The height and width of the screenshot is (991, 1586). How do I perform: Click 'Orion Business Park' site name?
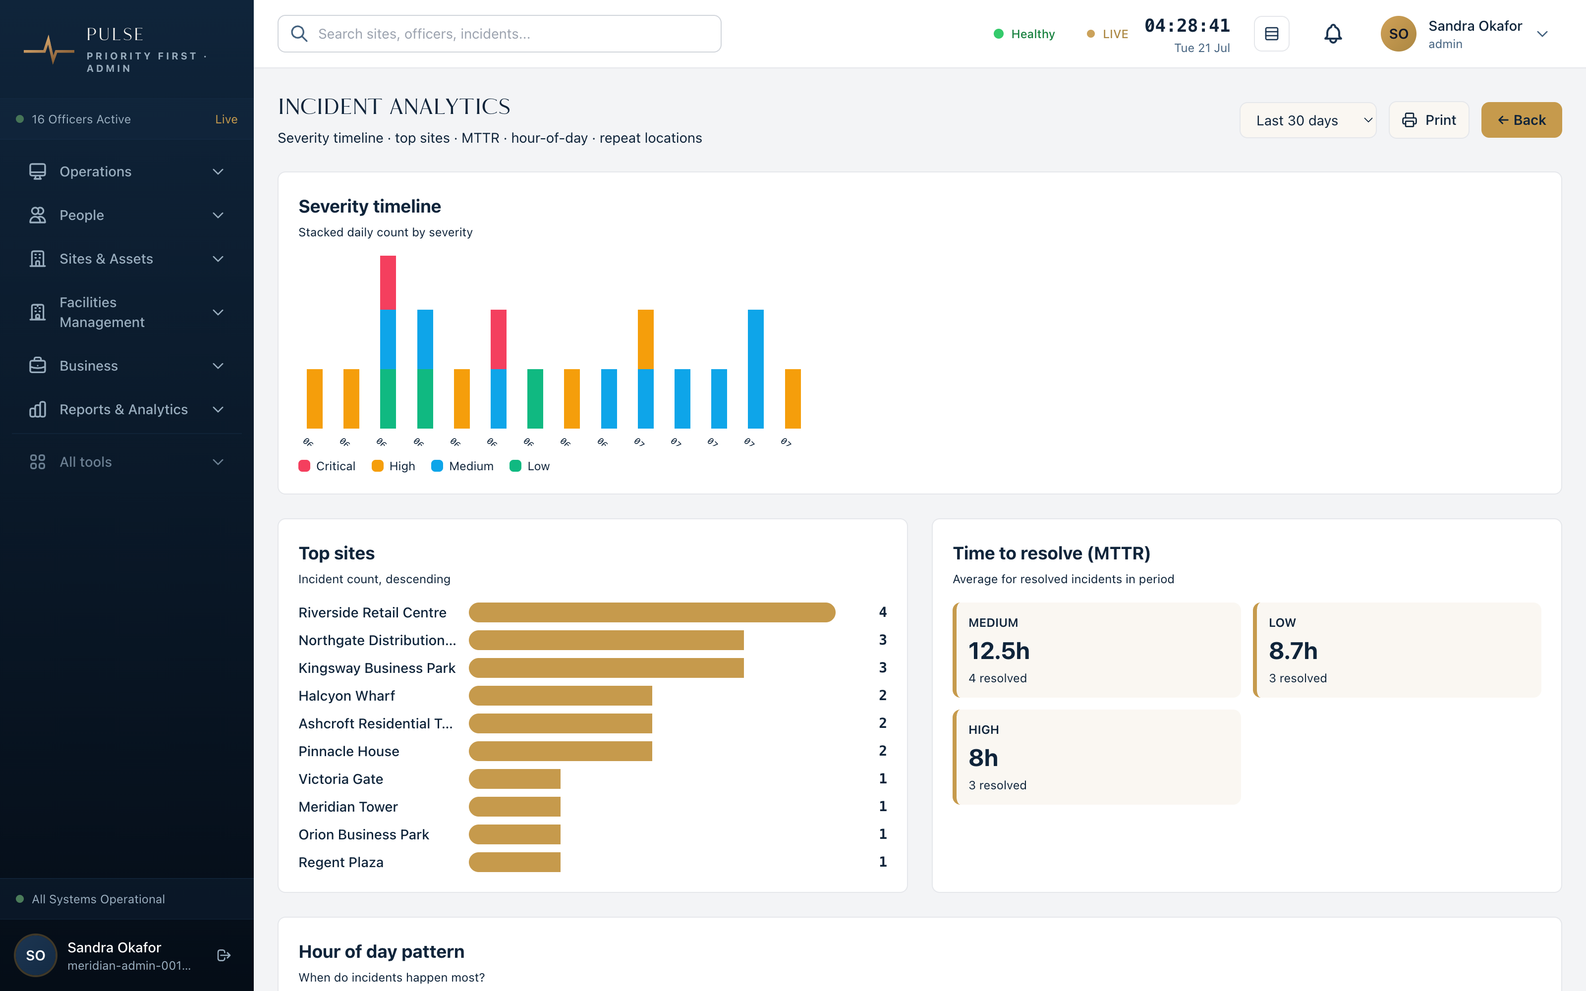click(364, 834)
